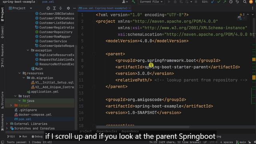
Task: Toggle the Pull Requests tool window button
Action: click(2, 56)
